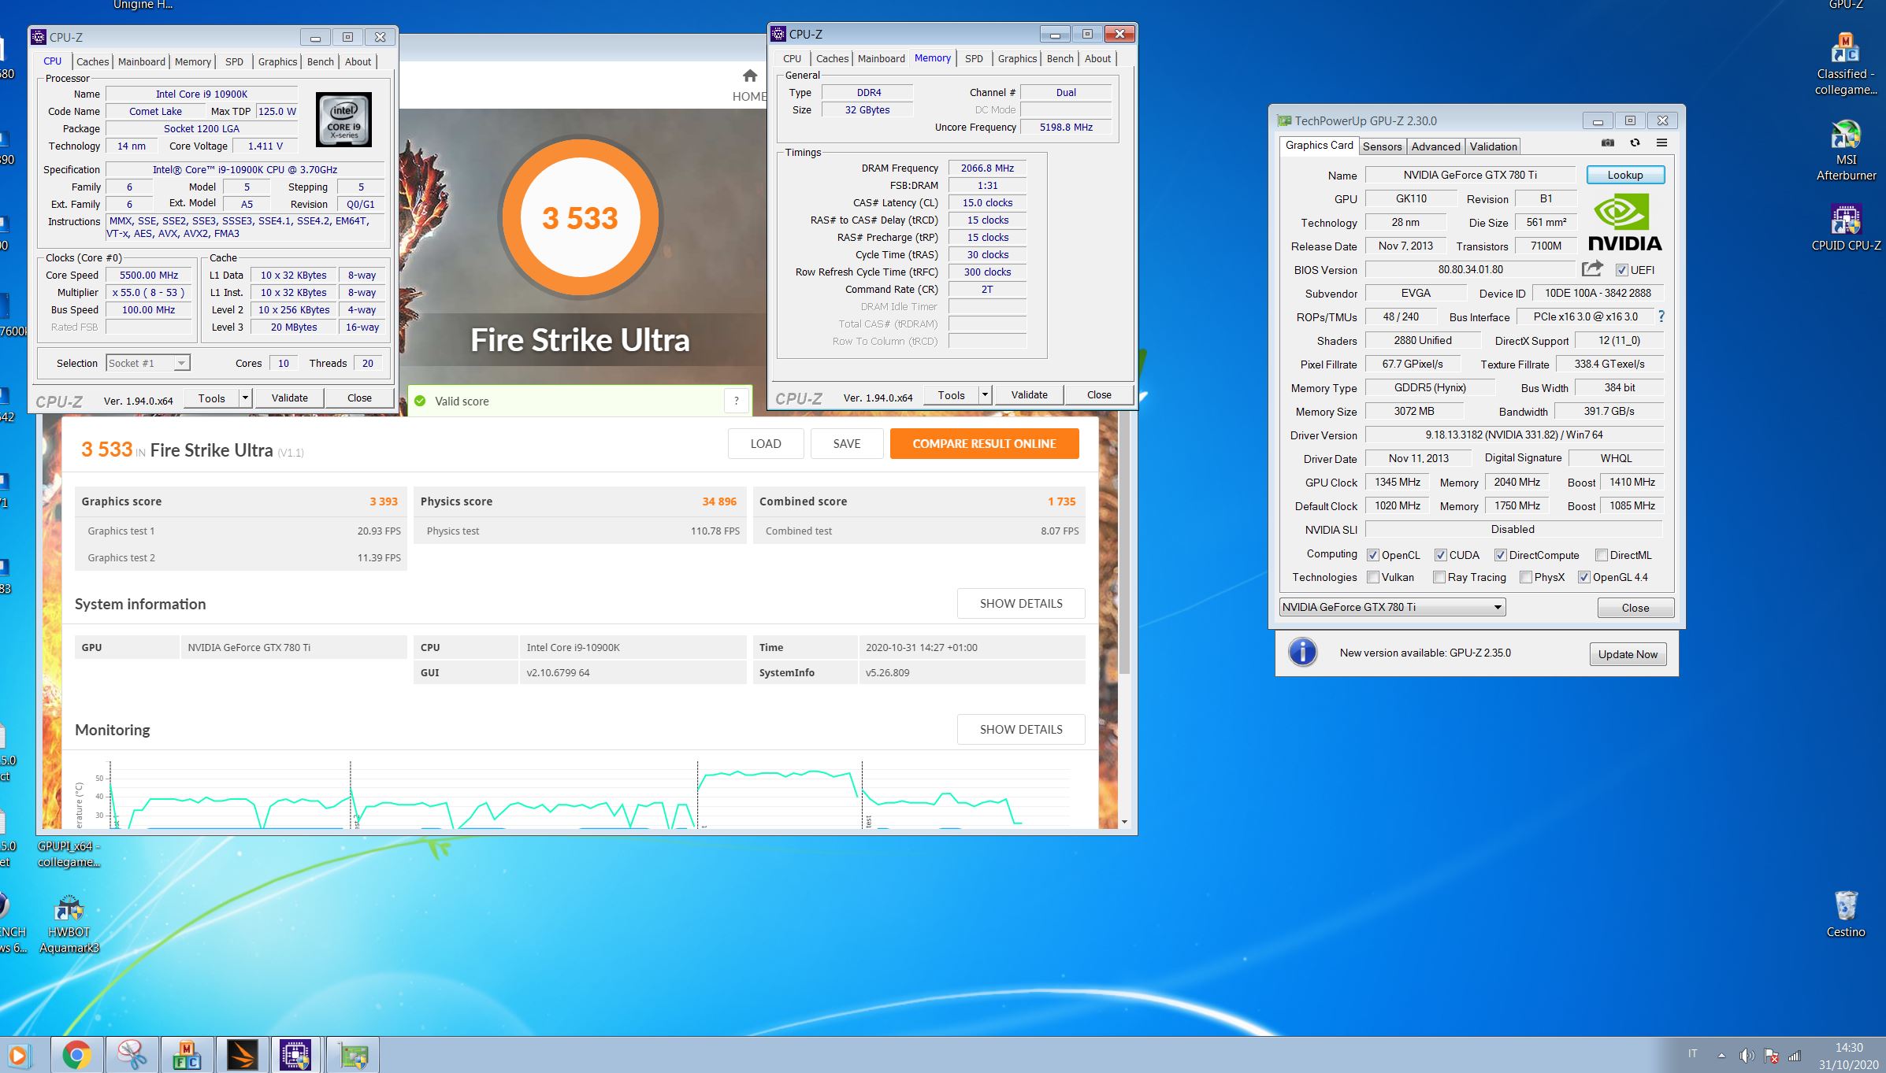Toggle the PhysX checkbox
1886x1073 pixels.
(x=1525, y=577)
